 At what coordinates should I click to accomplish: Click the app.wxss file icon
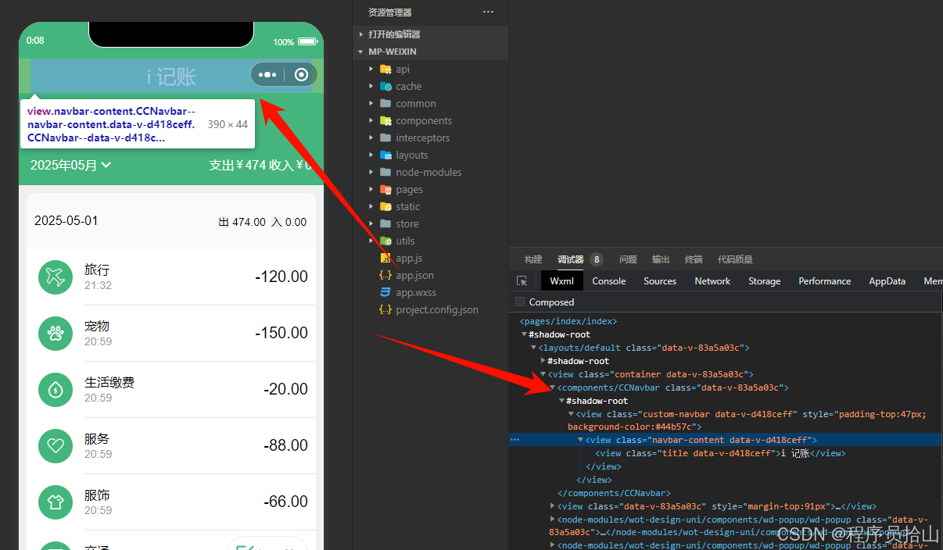tap(385, 292)
